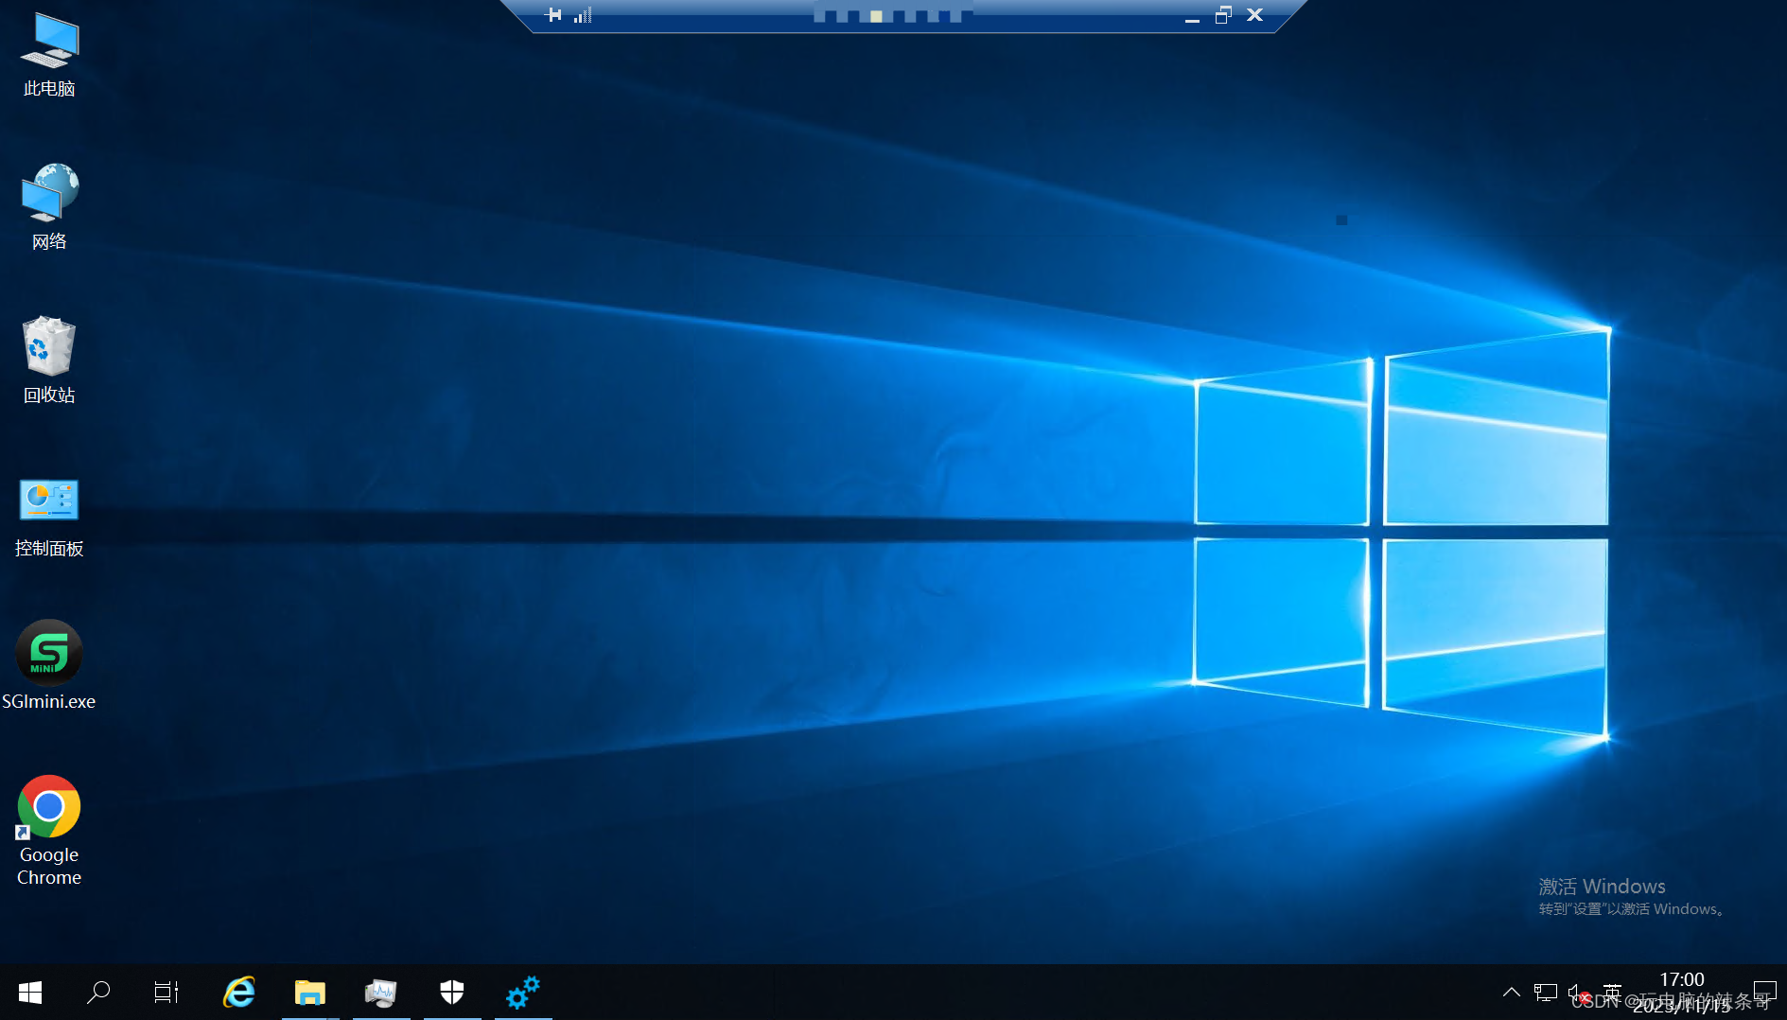Pin the remote connection bar
Viewport: 1787px width, 1020px height.
click(x=554, y=14)
